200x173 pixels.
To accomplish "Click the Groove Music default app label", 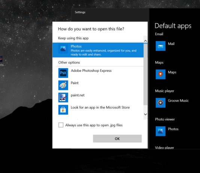I will (x=178, y=101).
